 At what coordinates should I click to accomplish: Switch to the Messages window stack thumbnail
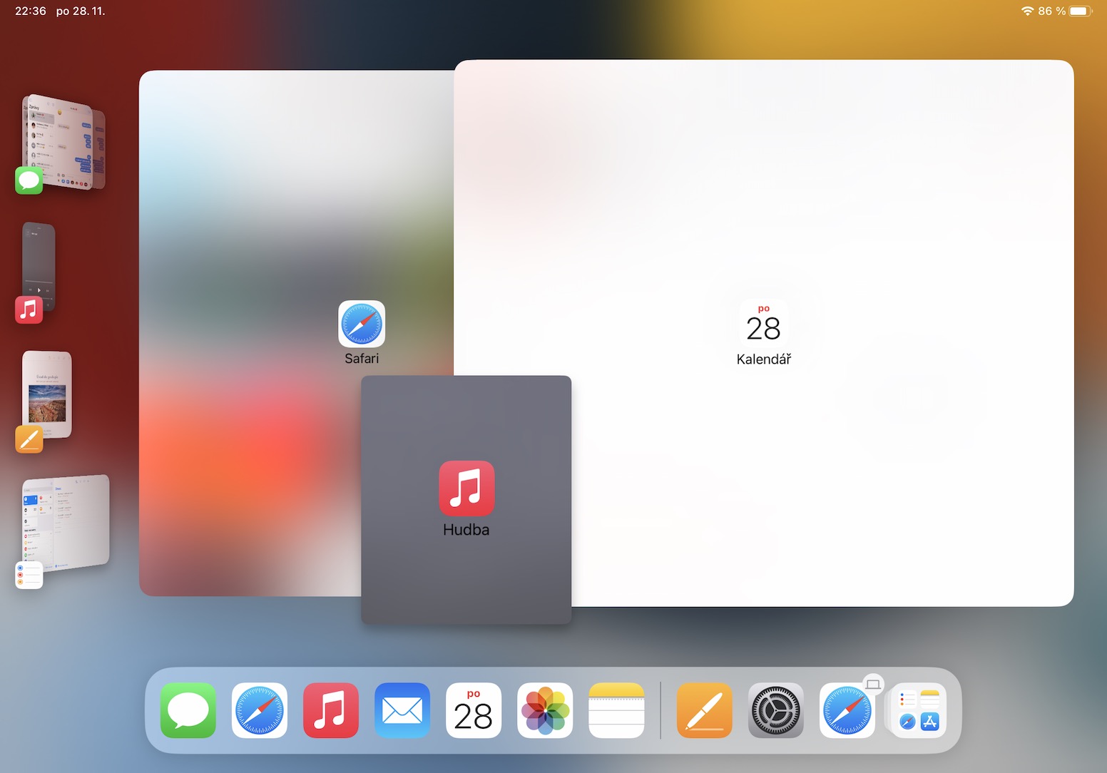(x=64, y=141)
